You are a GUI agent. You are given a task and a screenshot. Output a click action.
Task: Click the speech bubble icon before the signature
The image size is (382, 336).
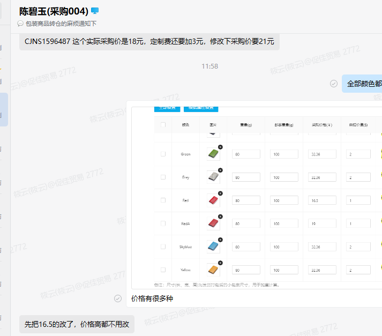(20, 24)
